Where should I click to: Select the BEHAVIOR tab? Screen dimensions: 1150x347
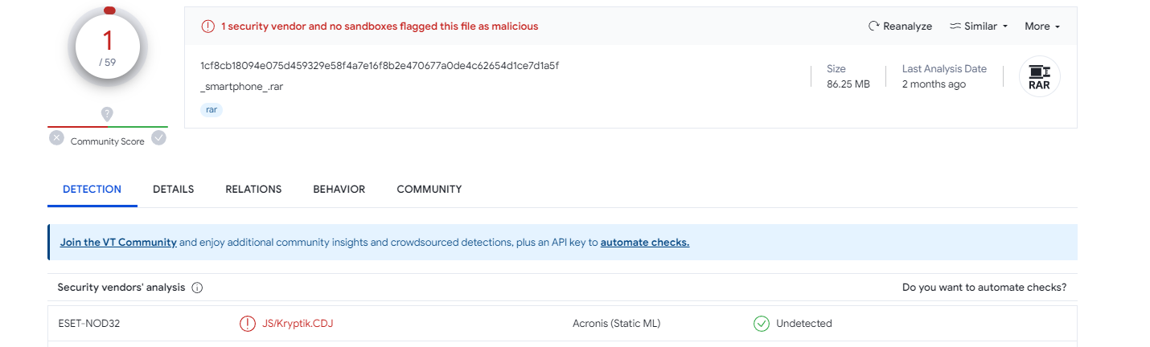339,190
